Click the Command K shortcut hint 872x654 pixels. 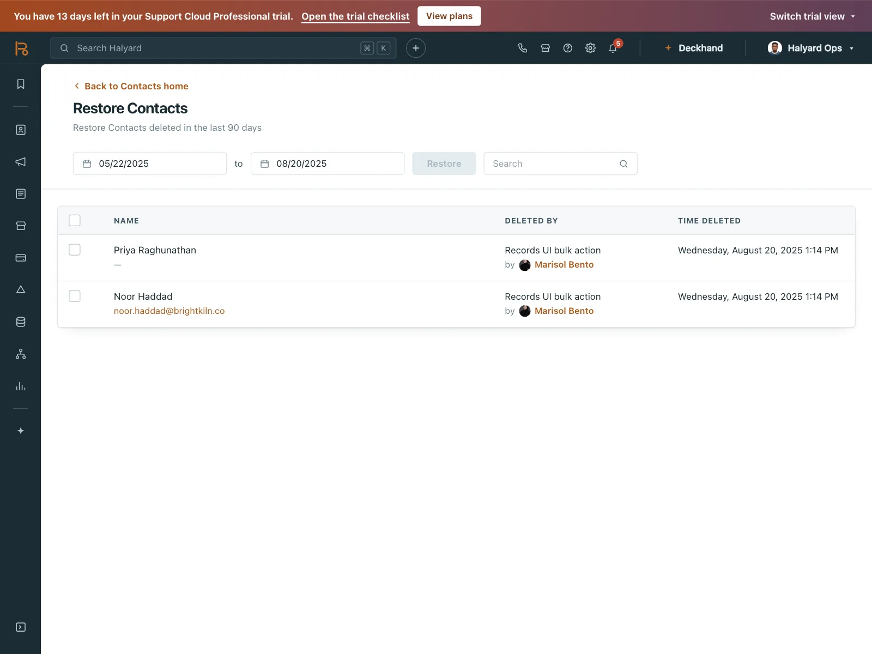(x=376, y=48)
